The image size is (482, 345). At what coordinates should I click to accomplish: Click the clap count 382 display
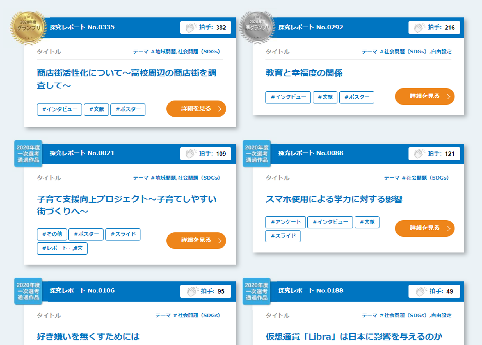click(x=220, y=27)
